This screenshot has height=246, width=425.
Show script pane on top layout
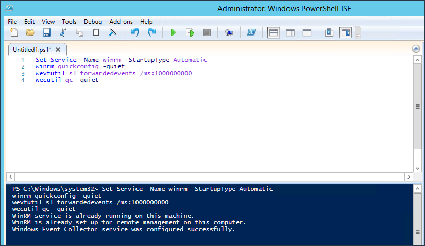(x=274, y=32)
